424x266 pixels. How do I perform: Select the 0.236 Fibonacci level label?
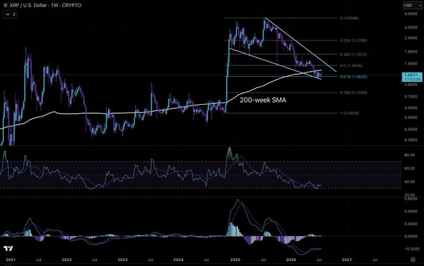tap(353, 41)
